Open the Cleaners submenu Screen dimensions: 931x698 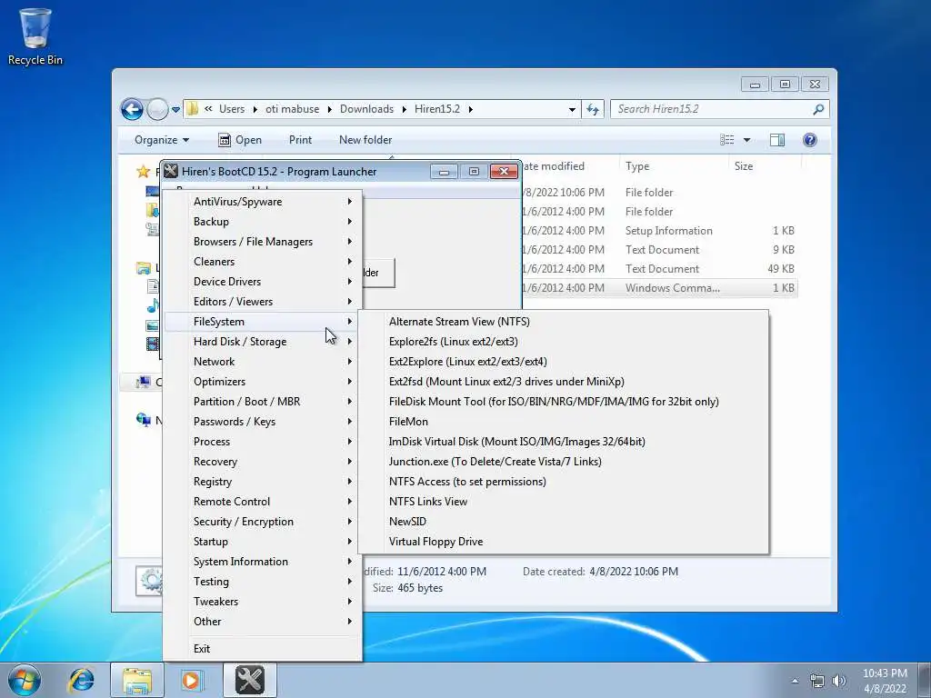[262, 262]
